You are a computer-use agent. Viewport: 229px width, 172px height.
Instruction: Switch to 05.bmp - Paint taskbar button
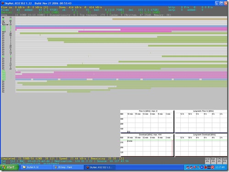[68, 167]
